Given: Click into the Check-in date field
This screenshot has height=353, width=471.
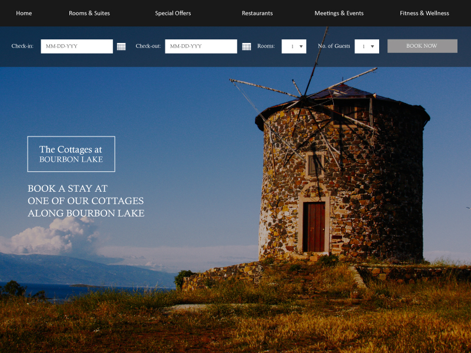Looking at the screenshot, I should (77, 46).
